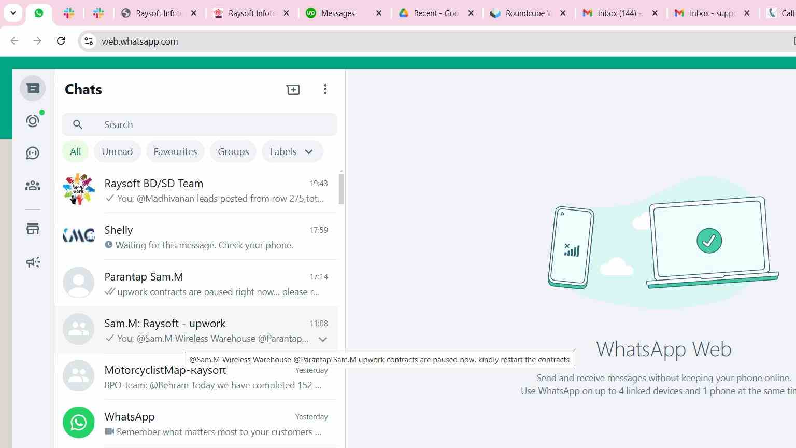Open the Advertise megaphone icon
The height and width of the screenshot is (448, 796).
point(33,262)
